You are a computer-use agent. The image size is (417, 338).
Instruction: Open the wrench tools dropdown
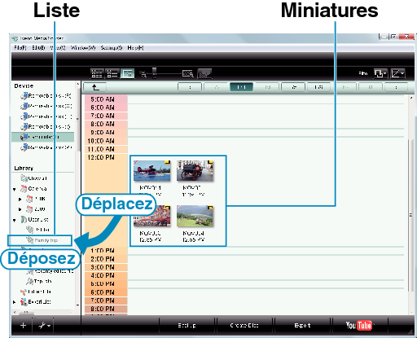[44, 325]
